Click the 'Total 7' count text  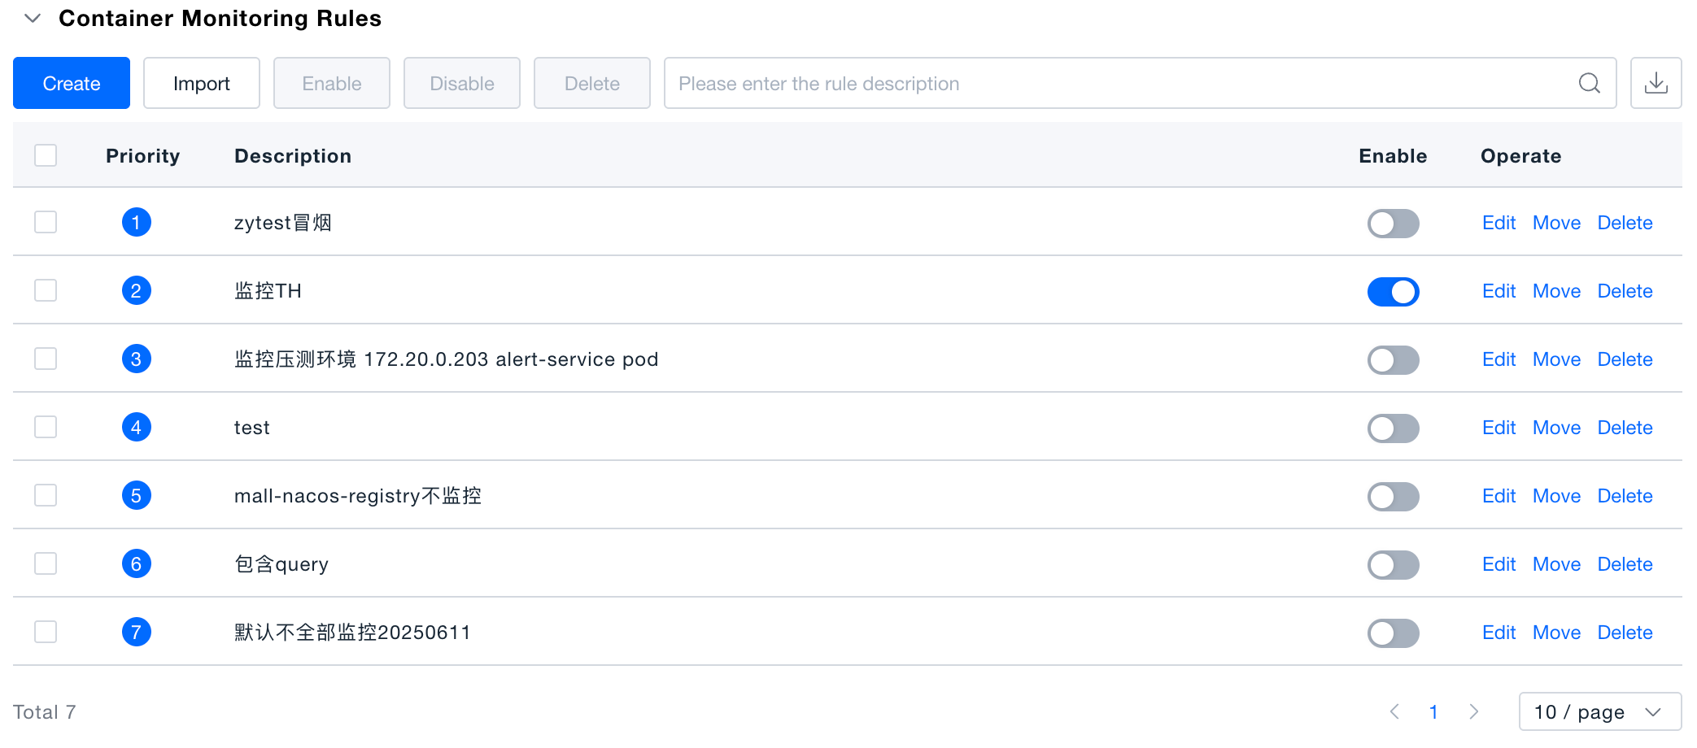pos(45,712)
